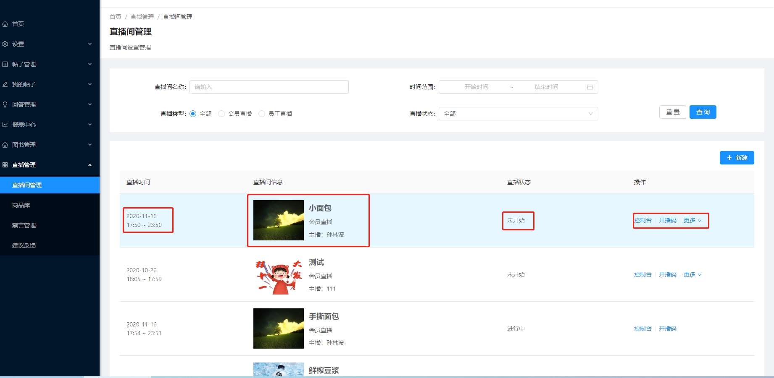
Task: Click 开播码 in 小面包 row
Action: [x=668, y=220]
